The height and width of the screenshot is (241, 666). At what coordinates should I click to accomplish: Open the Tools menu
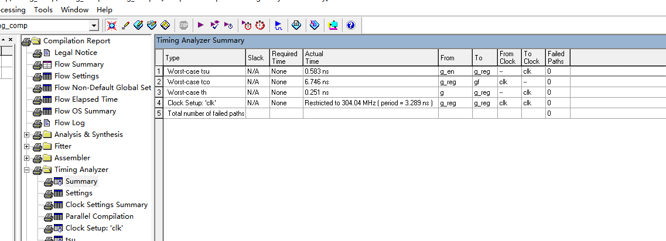[x=43, y=9]
